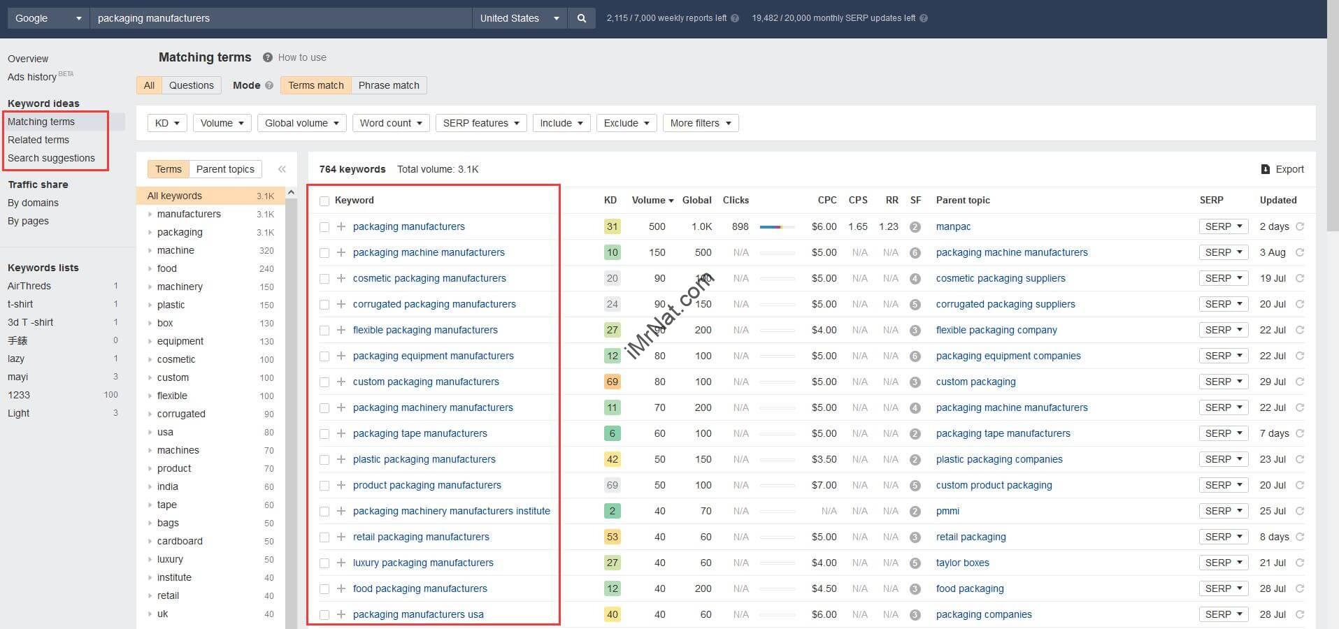Add corrugated packaging manufacturers using plus icon
The image size is (1339, 629).
coord(341,304)
